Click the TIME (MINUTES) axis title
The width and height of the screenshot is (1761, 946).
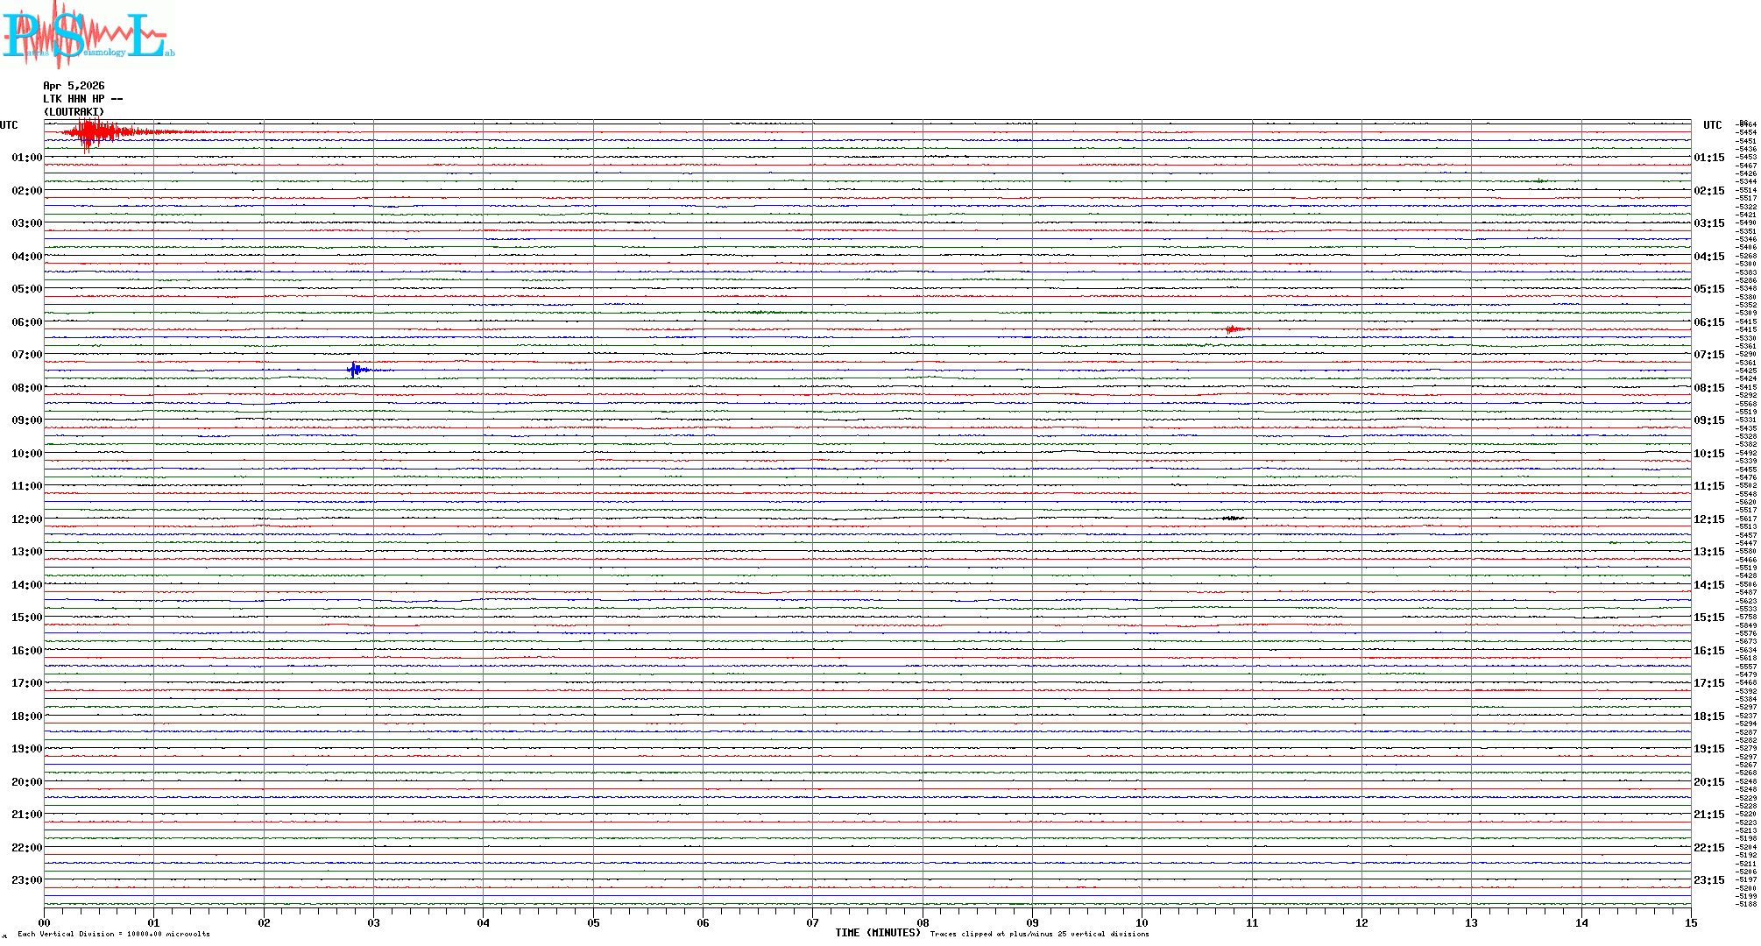878,933
